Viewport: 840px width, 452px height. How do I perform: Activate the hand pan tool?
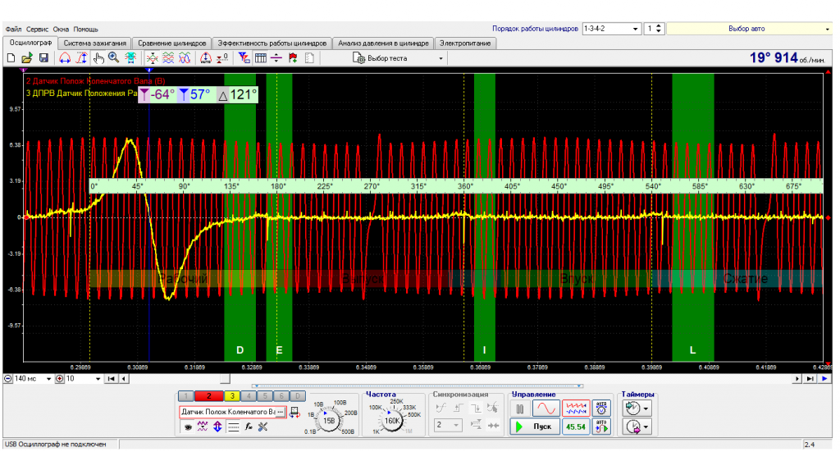click(98, 58)
